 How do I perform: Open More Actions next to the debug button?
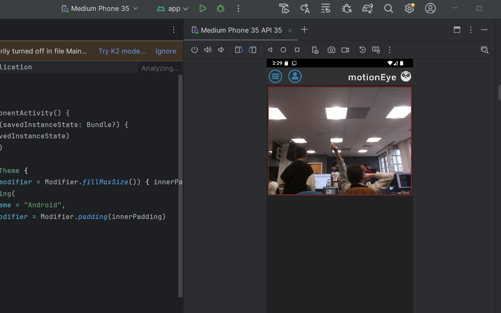click(x=238, y=9)
